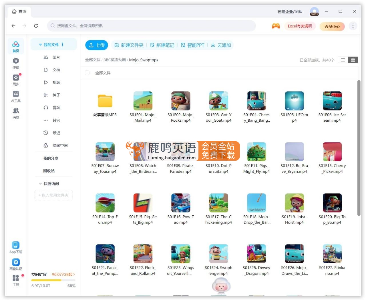
Task: Collapse the 我的文件 section
Action: click(x=40, y=45)
